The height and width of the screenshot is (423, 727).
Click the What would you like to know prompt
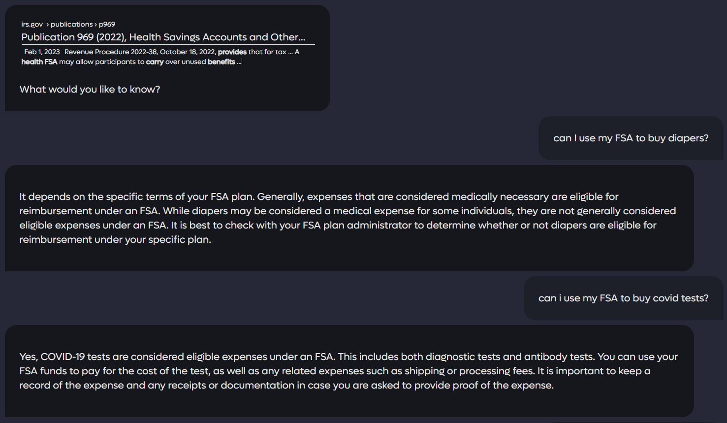click(90, 89)
